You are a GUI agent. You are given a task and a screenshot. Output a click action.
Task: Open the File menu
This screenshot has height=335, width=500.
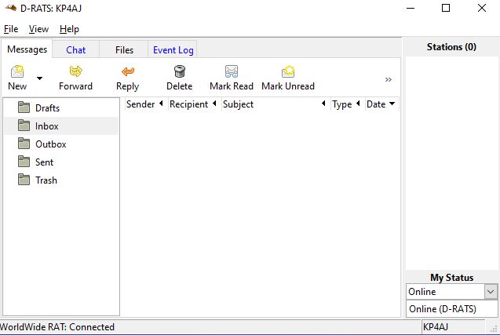click(x=11, y=29)
